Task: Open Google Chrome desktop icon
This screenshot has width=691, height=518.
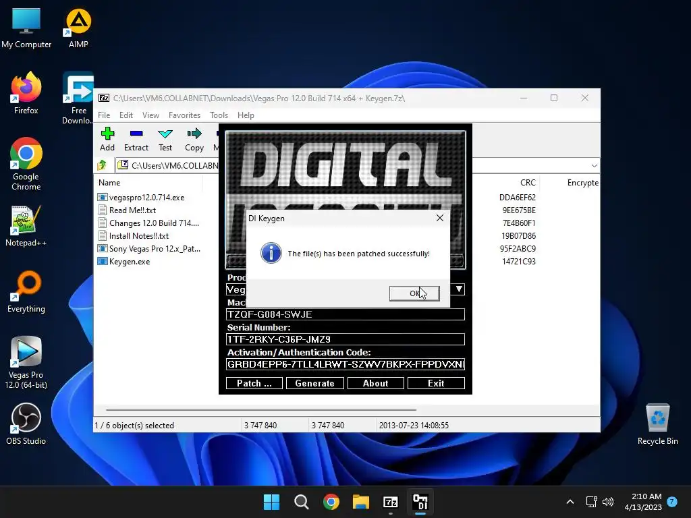Action: click(x=26, y=164)
